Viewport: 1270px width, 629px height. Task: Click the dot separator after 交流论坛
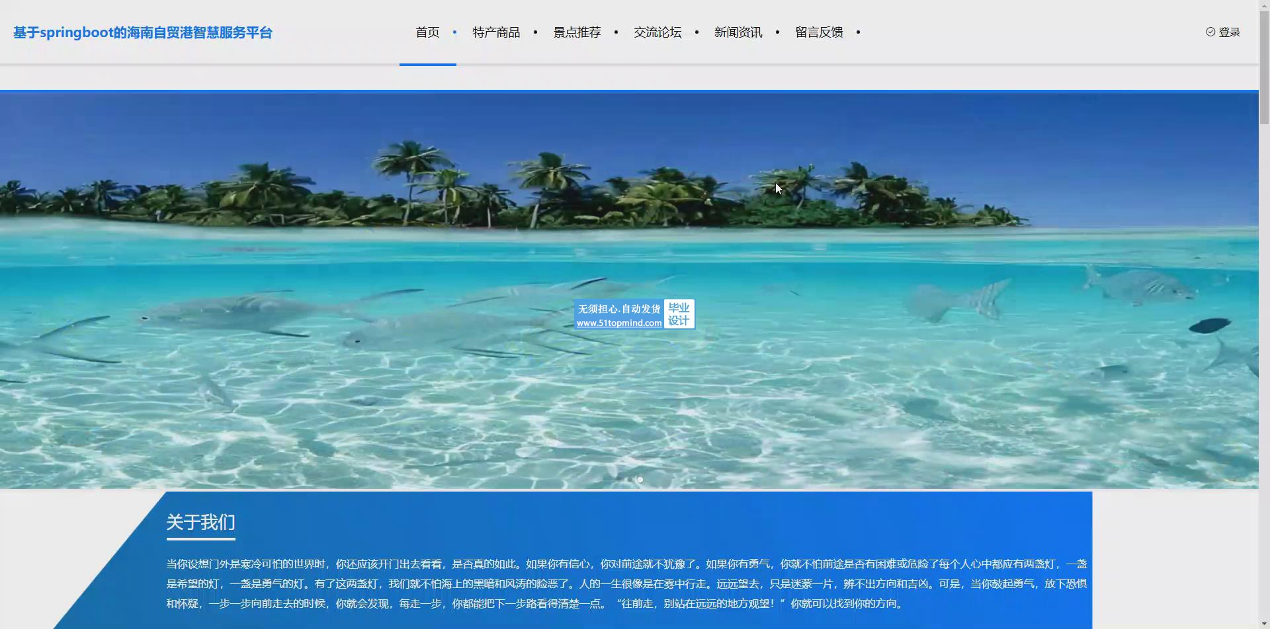click(x=697, y=32)
